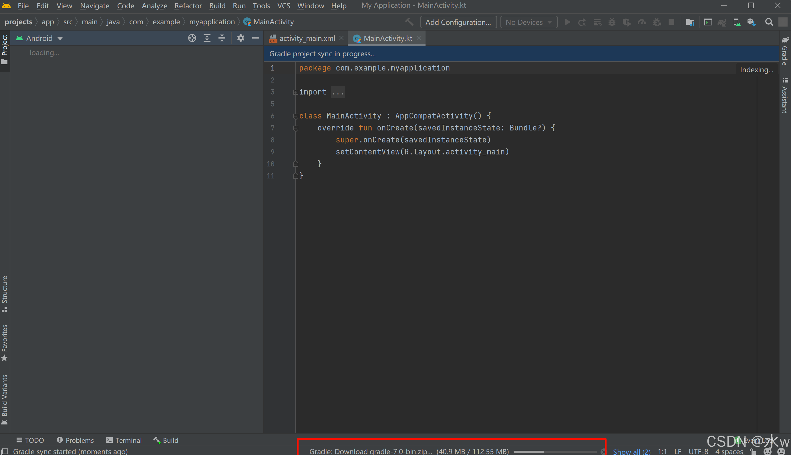Image resolution: width=791 pixels, height=455 pixels.
Task: Toggle the Gradle tool window sidebar
Action: pyautogui.click(x=785, y=52)
